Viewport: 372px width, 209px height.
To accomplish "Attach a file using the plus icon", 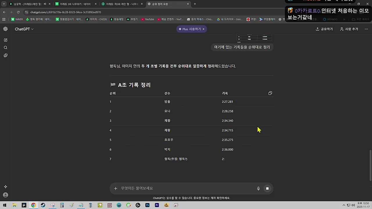I will (116, 188).
